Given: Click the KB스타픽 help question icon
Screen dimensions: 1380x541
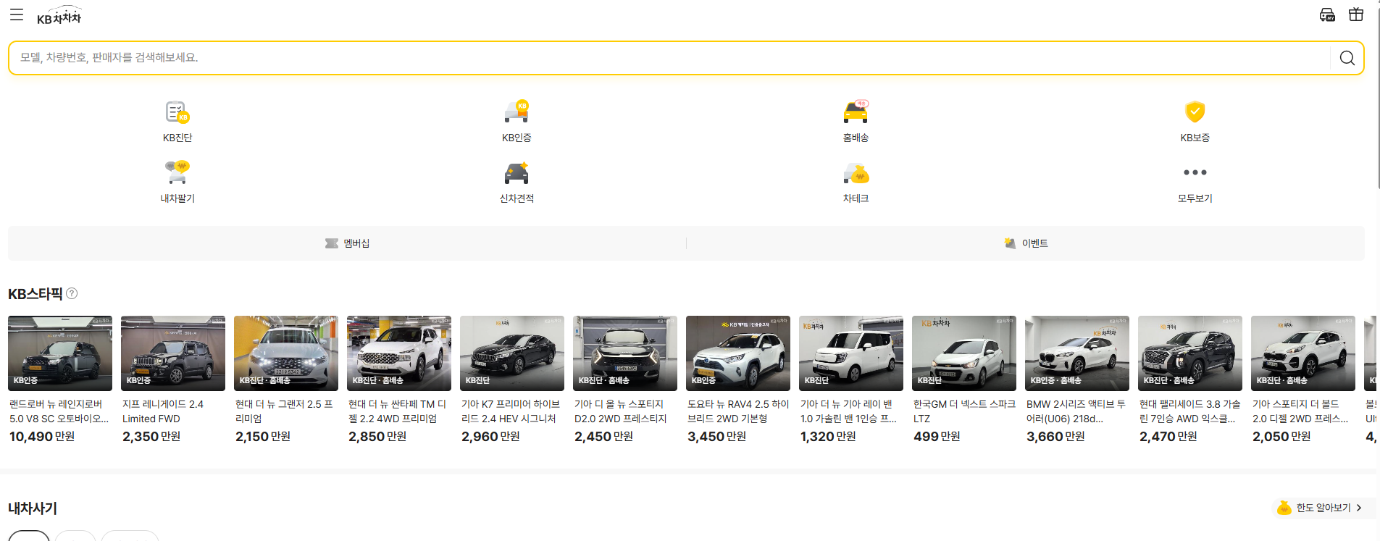Looking at the screenshot, I should pyautogui.click(x=72, y=293).
